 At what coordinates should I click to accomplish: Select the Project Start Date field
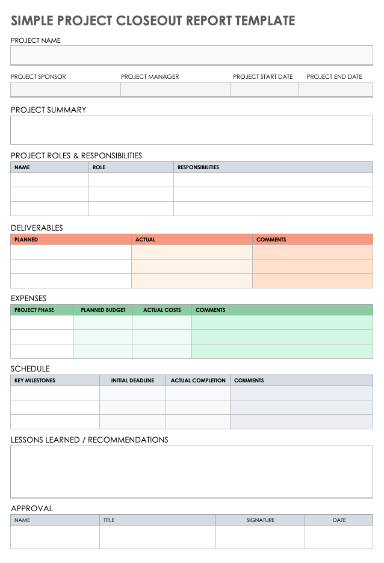click(x=264, y=90)
